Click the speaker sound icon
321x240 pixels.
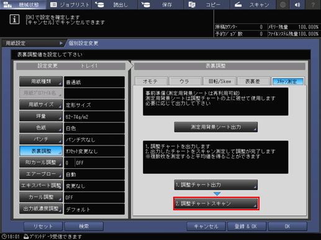click(x=297, y=4)
